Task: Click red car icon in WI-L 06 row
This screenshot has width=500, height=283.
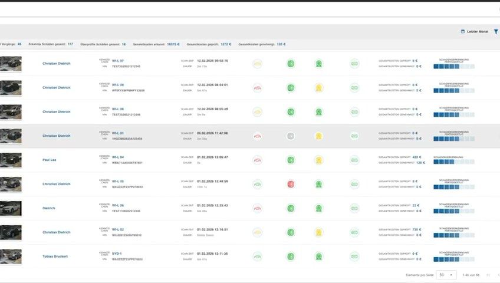Action: tap(257, 209)
